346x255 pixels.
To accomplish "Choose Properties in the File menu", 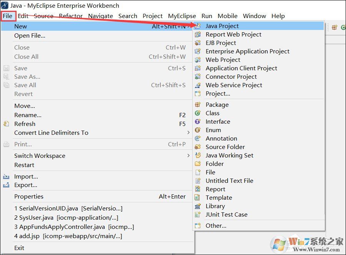I will (29, 197).
